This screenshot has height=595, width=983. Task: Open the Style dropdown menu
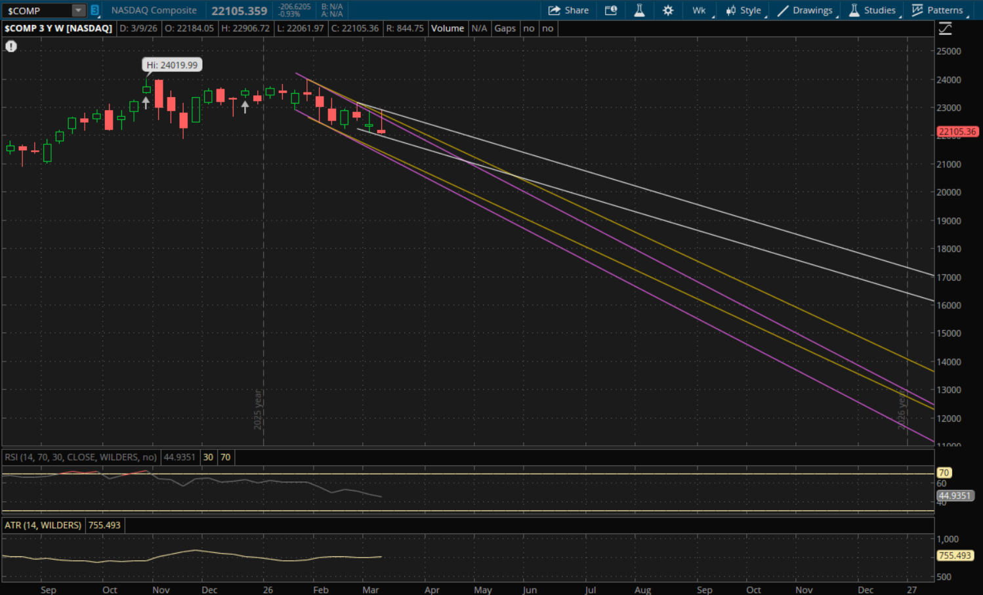click(743, 10)
